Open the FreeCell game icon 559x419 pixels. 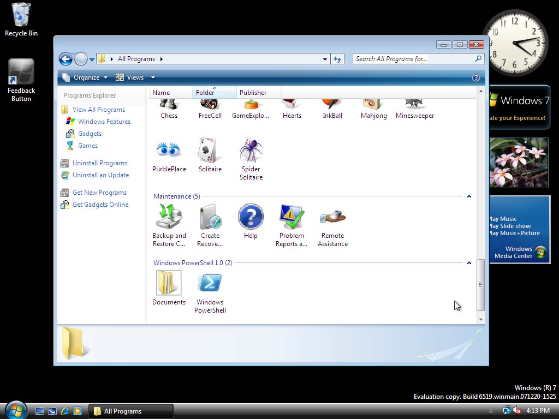coord(210,105)
